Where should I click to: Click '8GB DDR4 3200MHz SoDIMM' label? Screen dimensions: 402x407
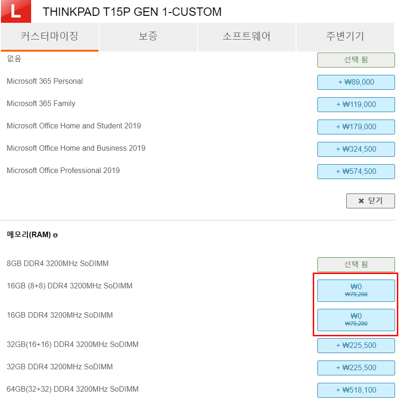pos(58,263)
